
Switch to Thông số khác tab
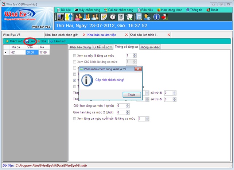pyautogui.click(x=150, y=47)
